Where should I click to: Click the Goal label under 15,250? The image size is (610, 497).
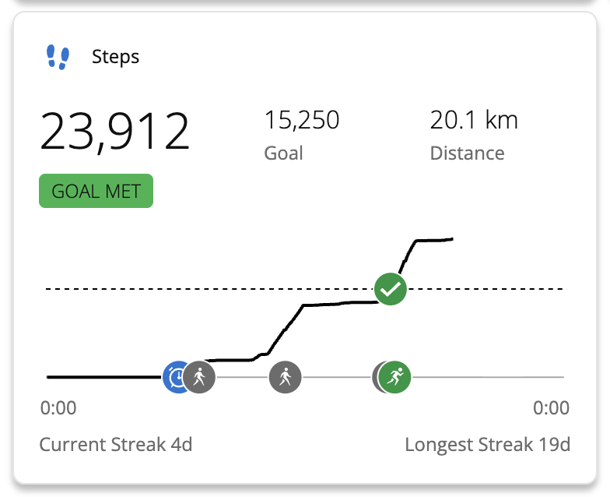[283, 153]
